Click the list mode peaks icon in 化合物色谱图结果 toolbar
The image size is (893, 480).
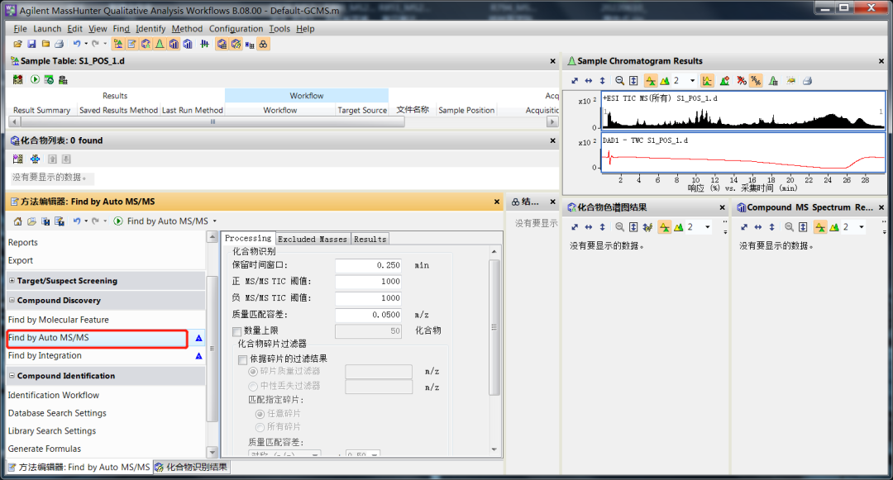[665, 227]
